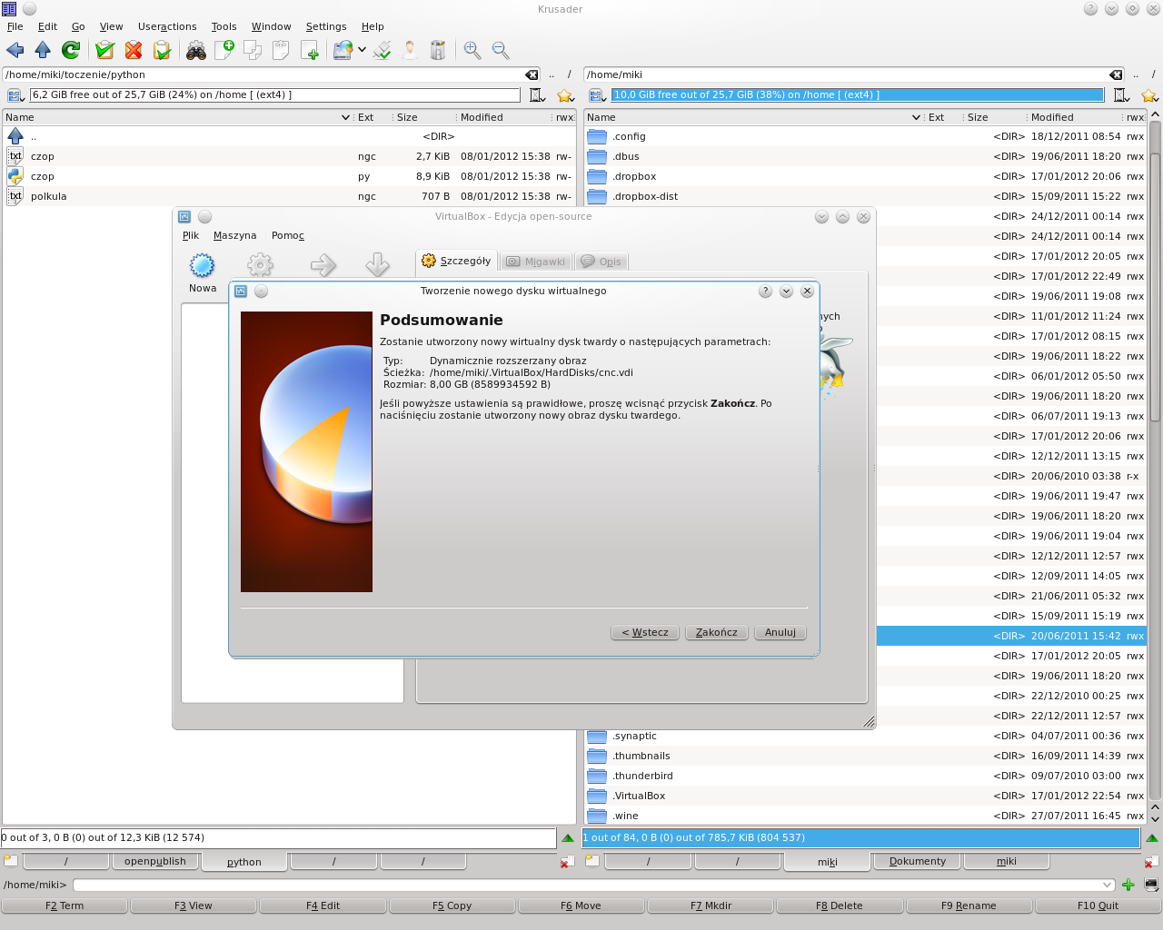This screenshot has height=930, width=1163.
Task: Open Plik menu in VirtualBox window
Action: pyautogui.click(x=191, y=235)
